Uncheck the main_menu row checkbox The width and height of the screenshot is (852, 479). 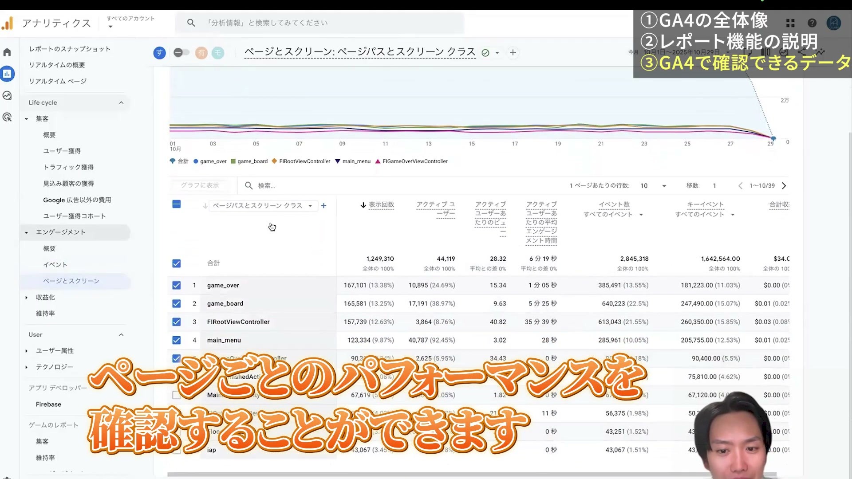point(177,340)
